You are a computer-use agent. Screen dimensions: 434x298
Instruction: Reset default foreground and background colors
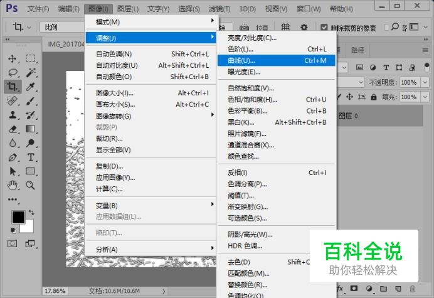(13, 230)
